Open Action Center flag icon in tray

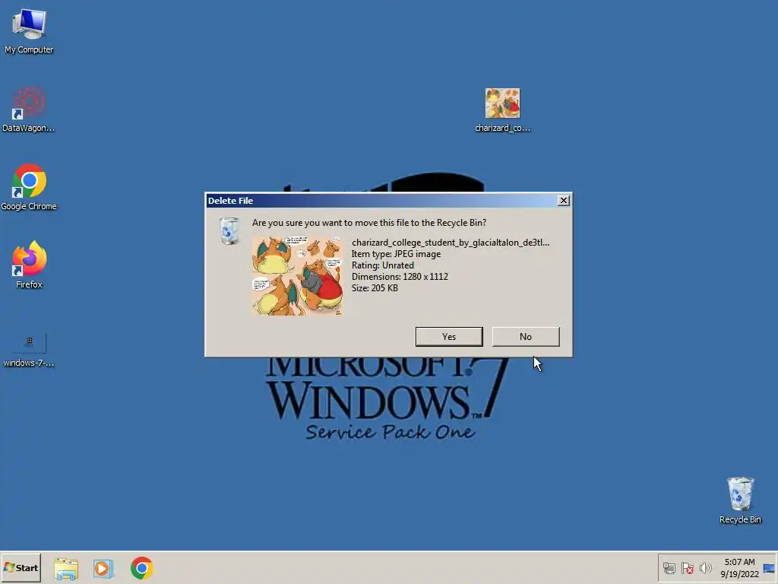tap(687, 568)
